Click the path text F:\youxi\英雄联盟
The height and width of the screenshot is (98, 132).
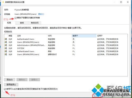click(22, 10)
